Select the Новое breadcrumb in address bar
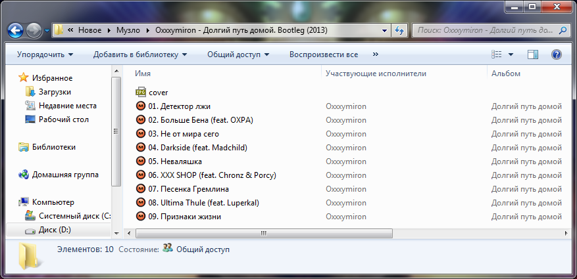 89,30
